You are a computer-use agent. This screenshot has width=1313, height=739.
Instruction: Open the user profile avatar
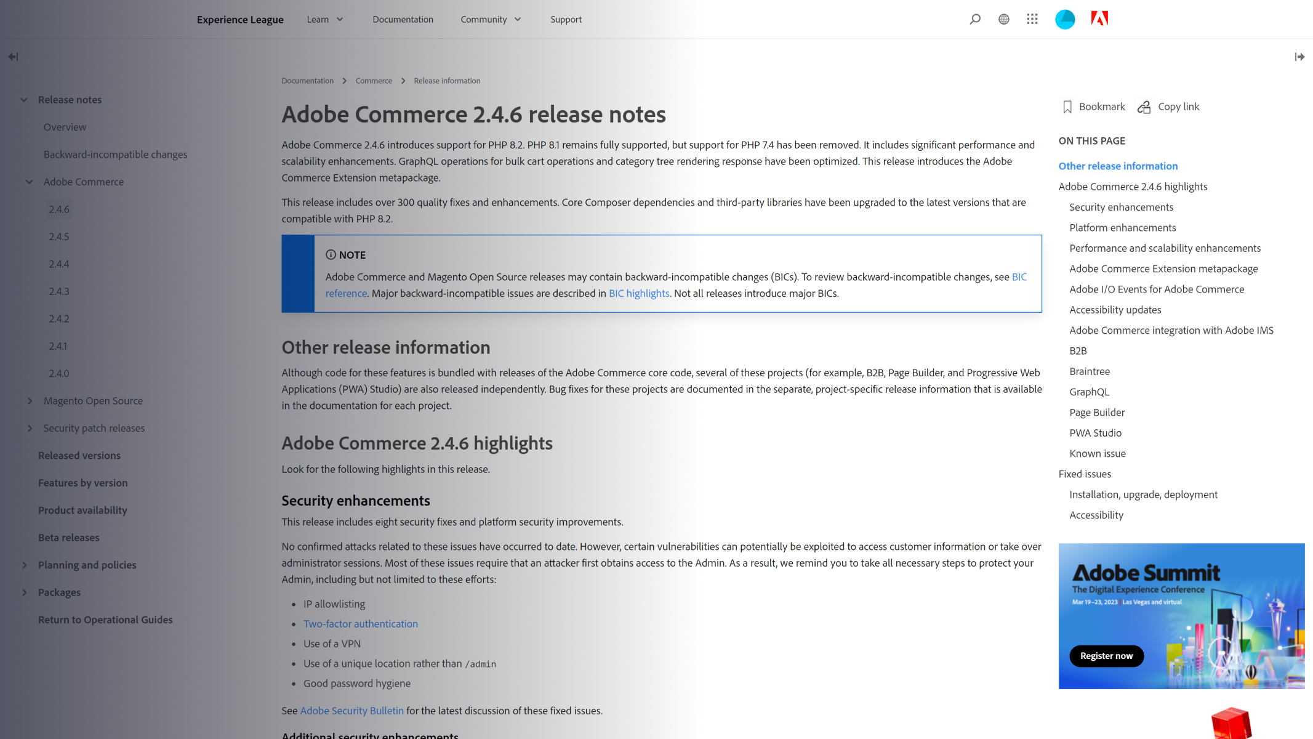click(1065, 19)
